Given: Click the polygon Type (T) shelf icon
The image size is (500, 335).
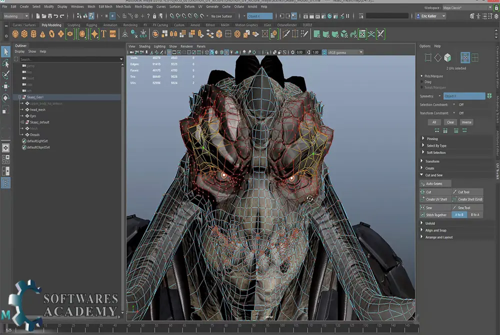Looking at the screenshot, I should click(x=103, y=34).
